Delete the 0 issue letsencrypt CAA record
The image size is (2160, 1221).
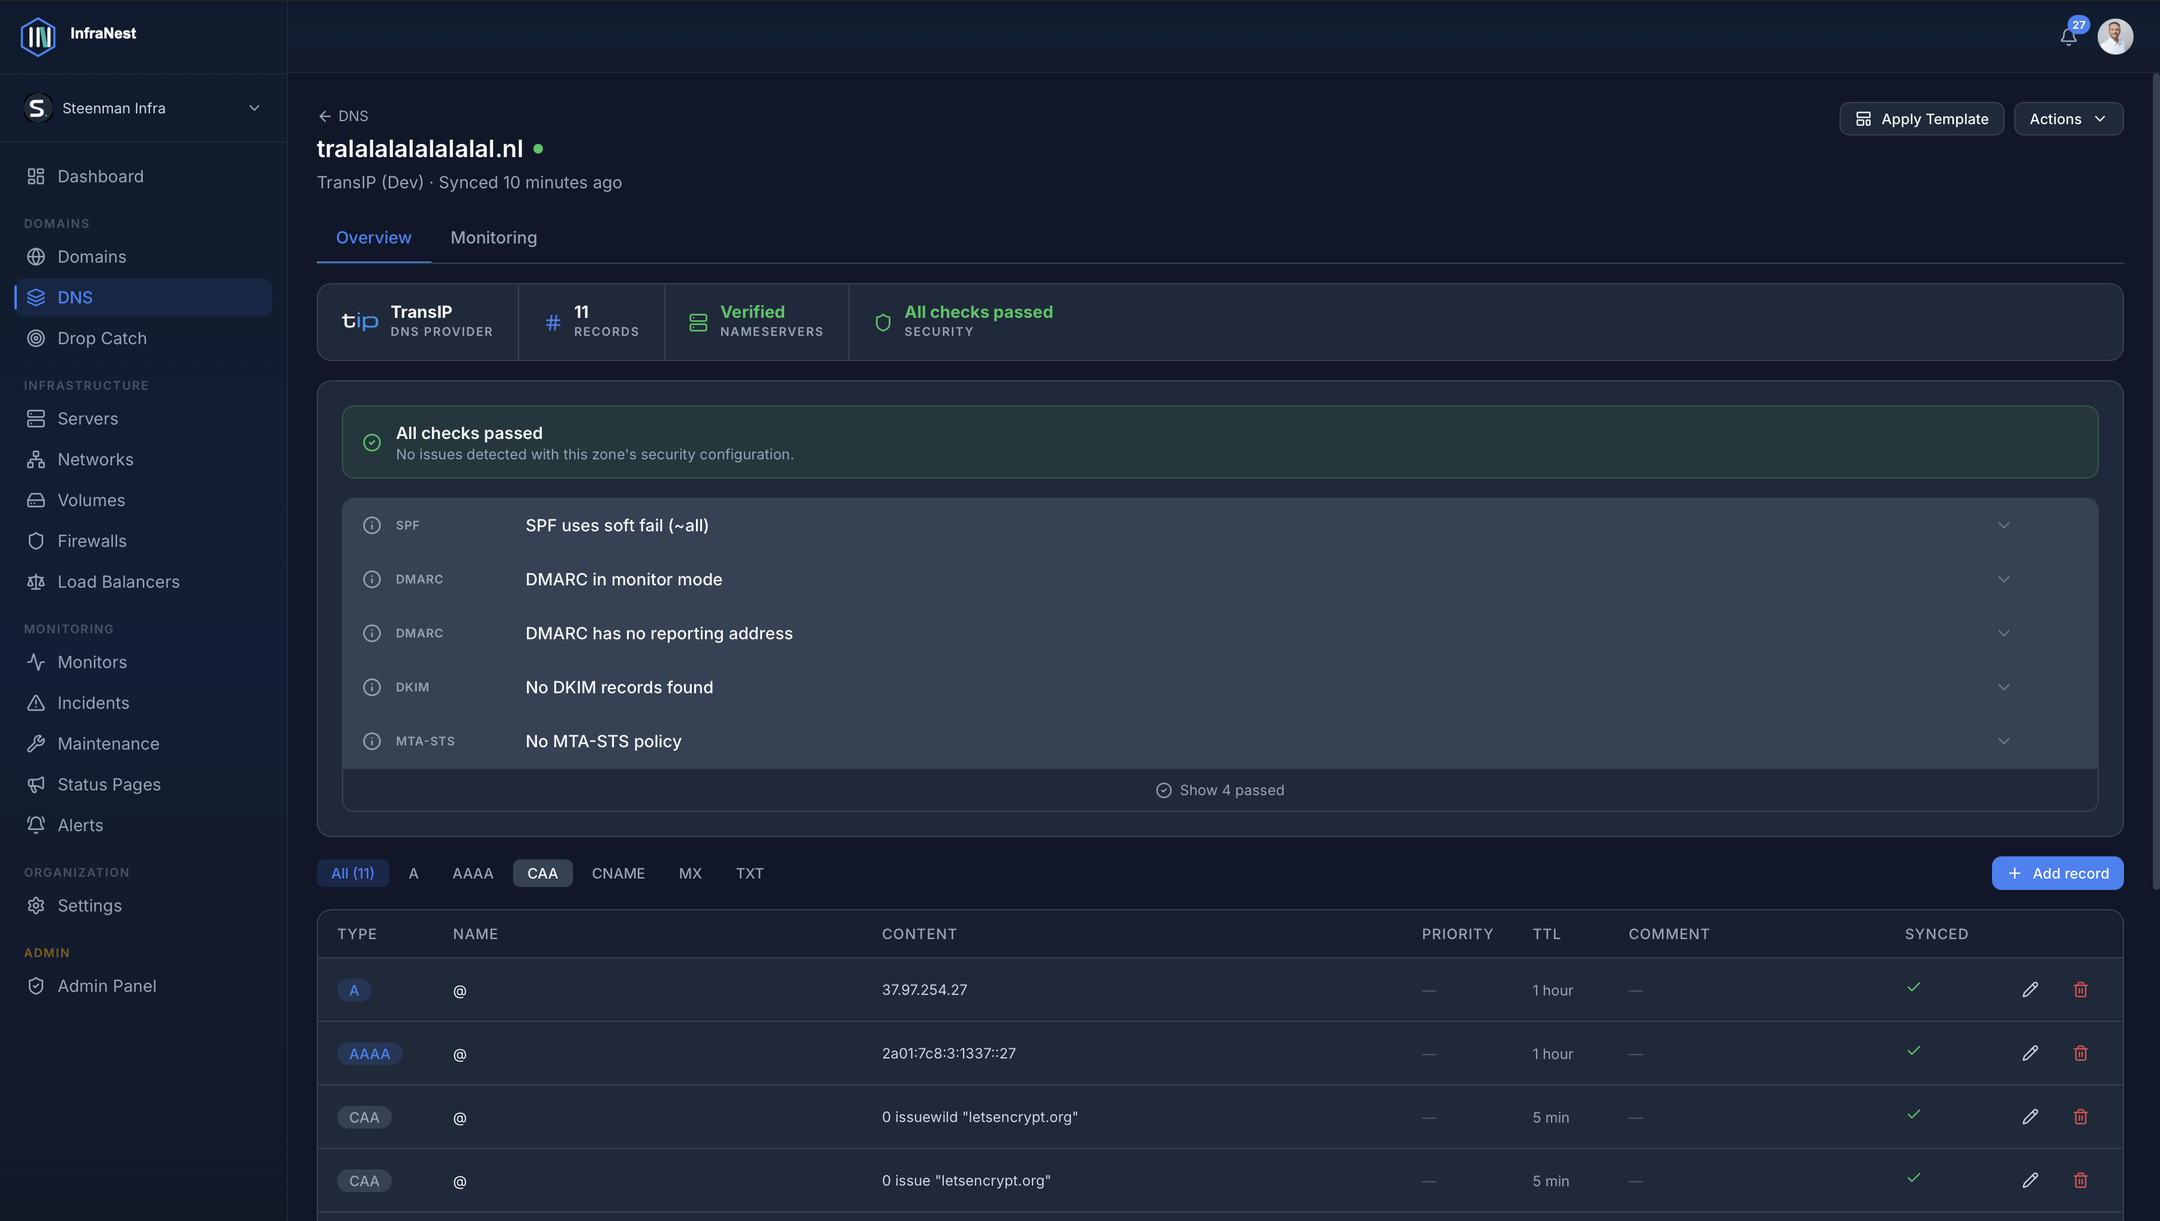(2080, 1180)
